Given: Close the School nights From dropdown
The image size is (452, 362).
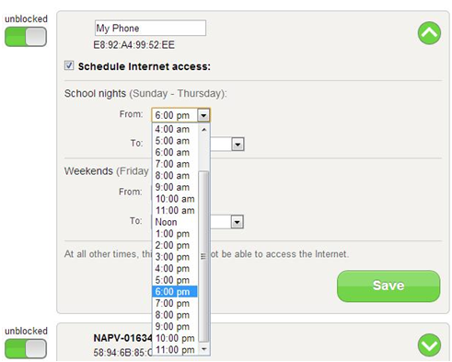Looking at the screenshot, I should [203, 115].
